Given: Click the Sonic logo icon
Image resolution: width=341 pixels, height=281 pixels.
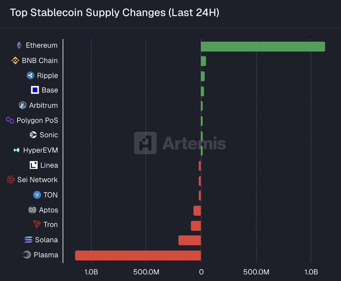Looking at the screenshot, I should 33,135.
